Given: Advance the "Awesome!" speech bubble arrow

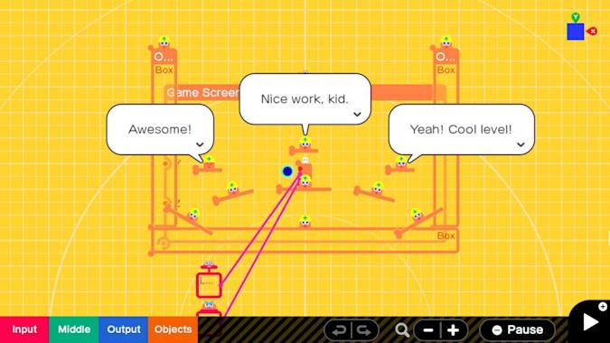Looking at the screenshot, I should point(200,144).
